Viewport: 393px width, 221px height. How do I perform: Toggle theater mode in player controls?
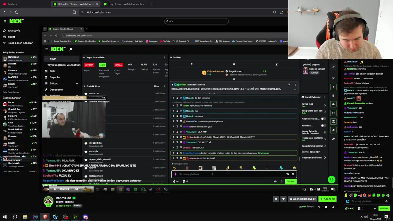click(318, 189)
